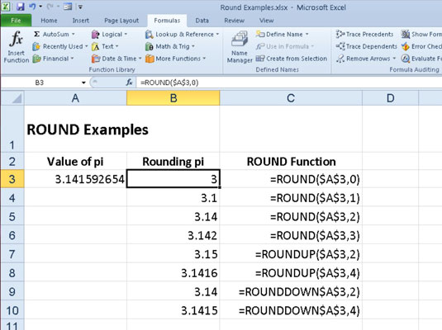Select column B header
This screenshot has height=330, width=442.
173,98
